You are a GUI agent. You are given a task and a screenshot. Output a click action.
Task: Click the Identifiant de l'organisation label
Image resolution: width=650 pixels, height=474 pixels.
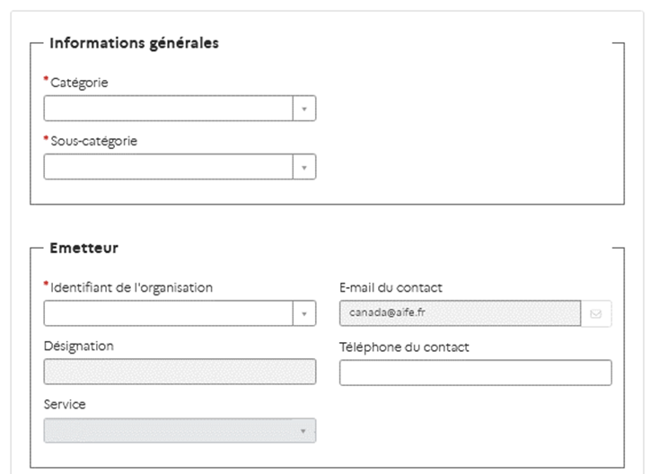coord(131,288)
